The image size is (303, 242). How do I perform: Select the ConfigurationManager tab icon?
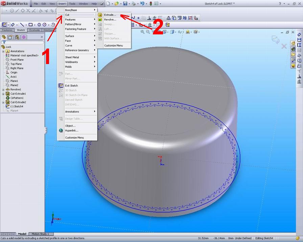tap(17, 36)
